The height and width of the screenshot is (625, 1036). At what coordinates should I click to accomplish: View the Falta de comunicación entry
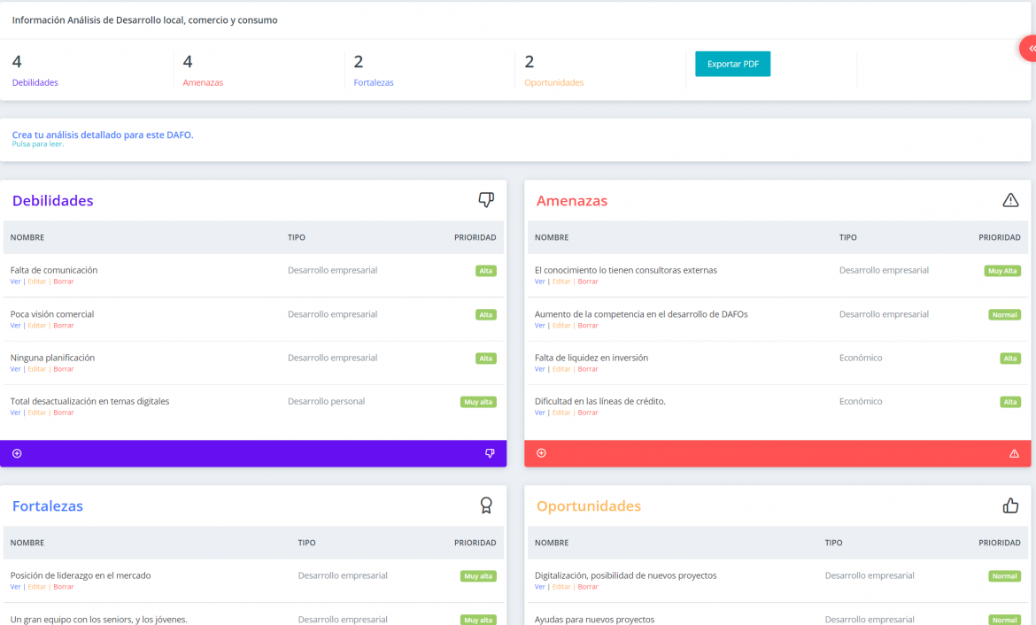click(15, 282)
